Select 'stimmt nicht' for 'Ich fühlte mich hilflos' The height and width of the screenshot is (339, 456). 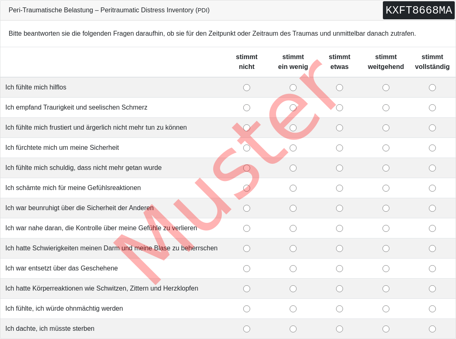point(246,87)
